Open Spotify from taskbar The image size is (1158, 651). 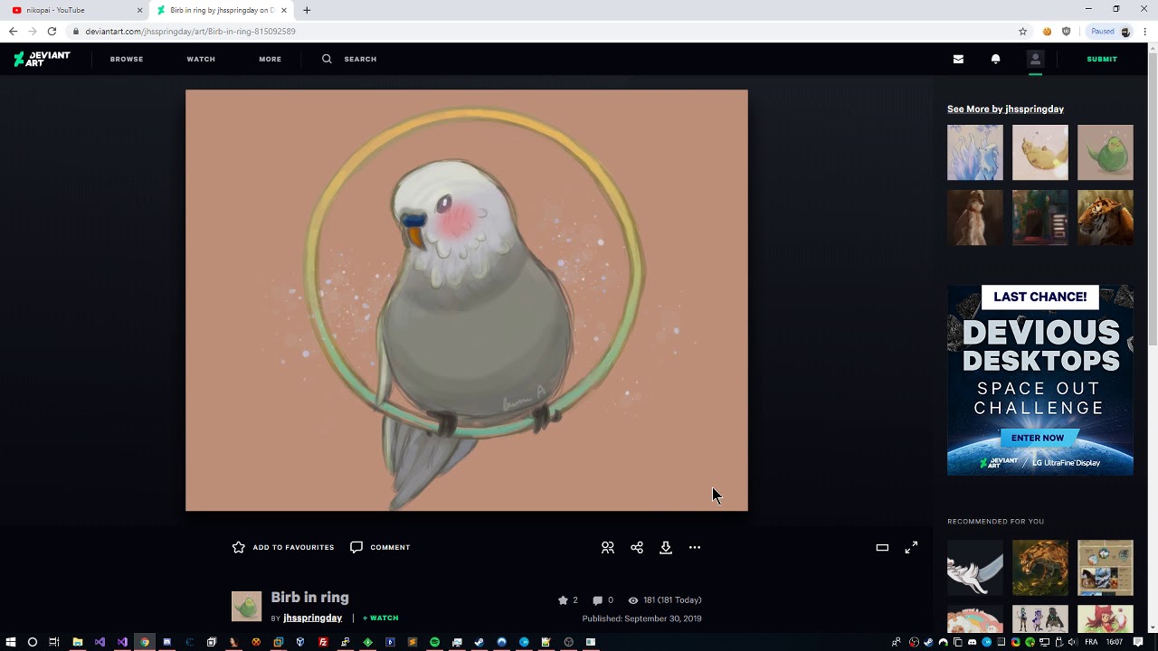pyautogui.click(x=434, y=642)
